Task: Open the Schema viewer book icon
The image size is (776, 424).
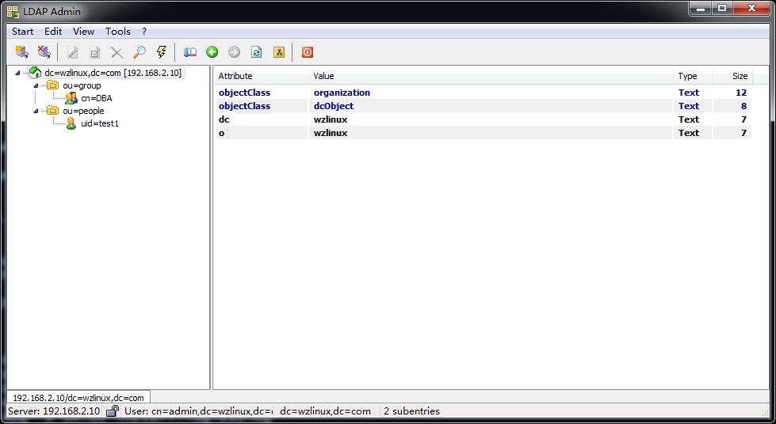Action: tap(190, 52)
